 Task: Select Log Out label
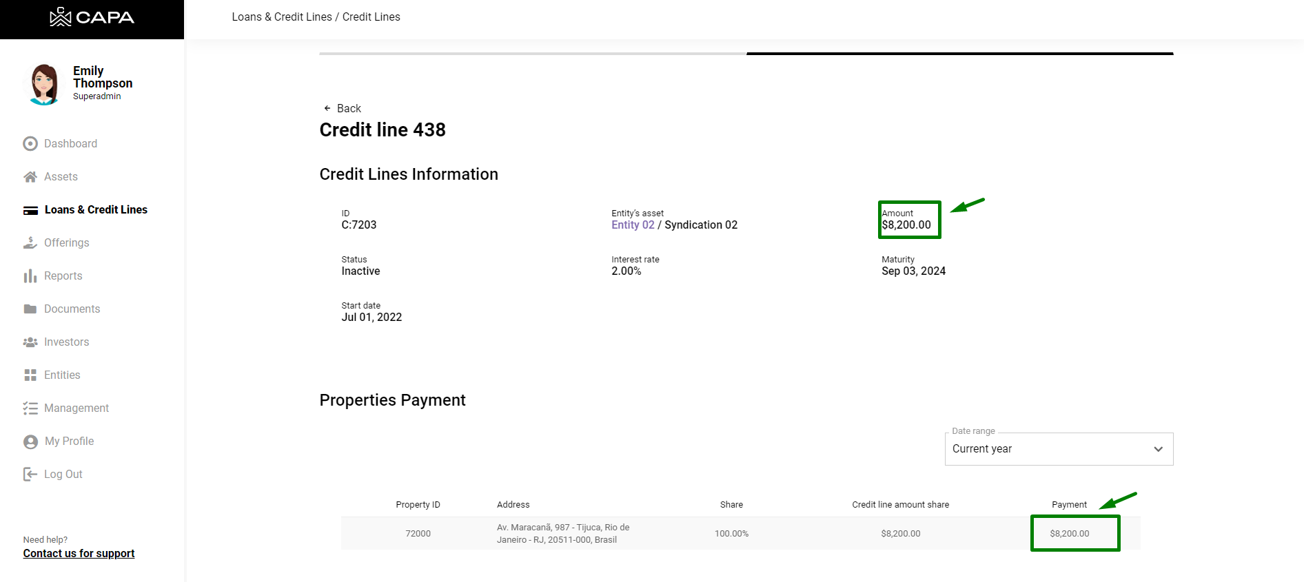(63, 474)
